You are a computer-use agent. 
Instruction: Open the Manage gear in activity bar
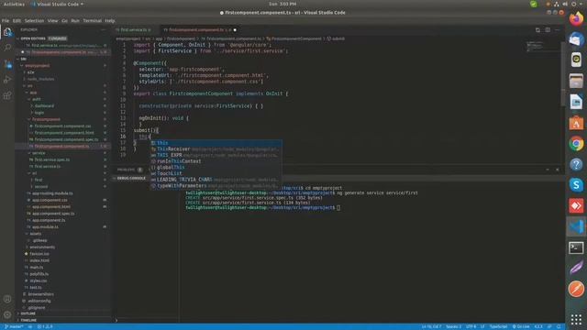pyautogui.click(x=7, y=314)
